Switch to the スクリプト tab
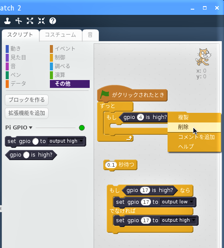224x248 pixels. (20, 35)
